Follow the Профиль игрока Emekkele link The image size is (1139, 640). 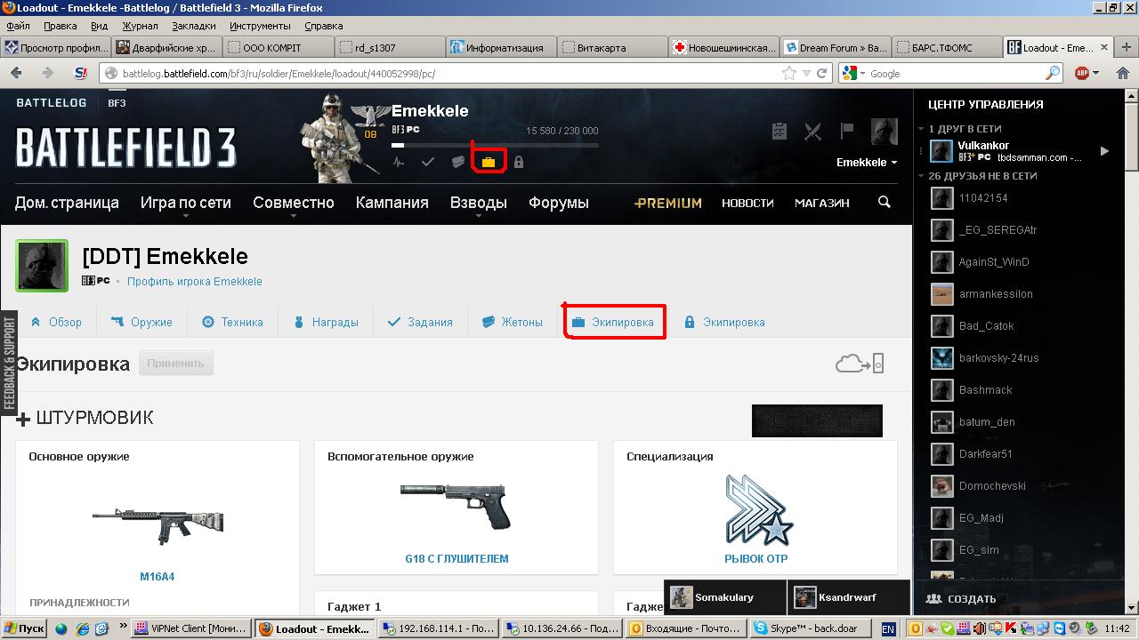[x=194, y=281]
